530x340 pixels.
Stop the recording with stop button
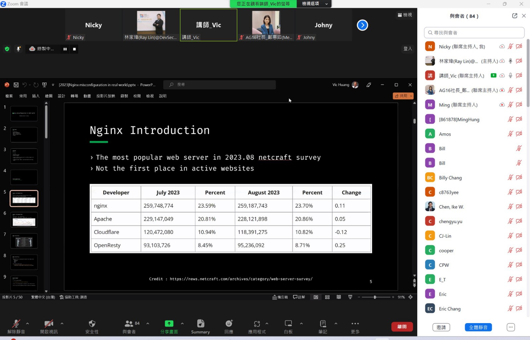pyautogui.click(x=74, y=49)
